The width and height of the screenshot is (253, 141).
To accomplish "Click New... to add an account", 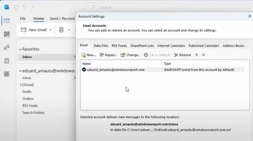I will pos(88,55).
